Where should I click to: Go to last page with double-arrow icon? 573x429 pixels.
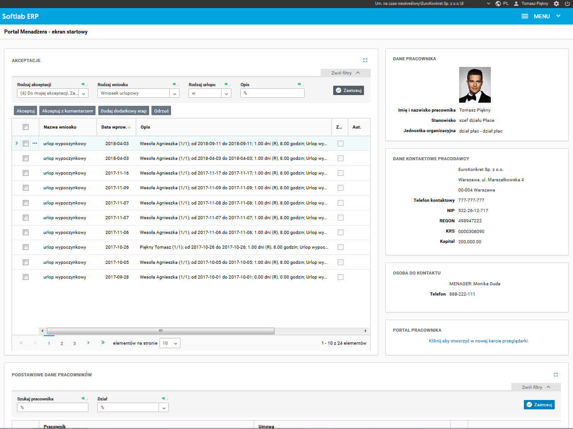coord(103,343)
